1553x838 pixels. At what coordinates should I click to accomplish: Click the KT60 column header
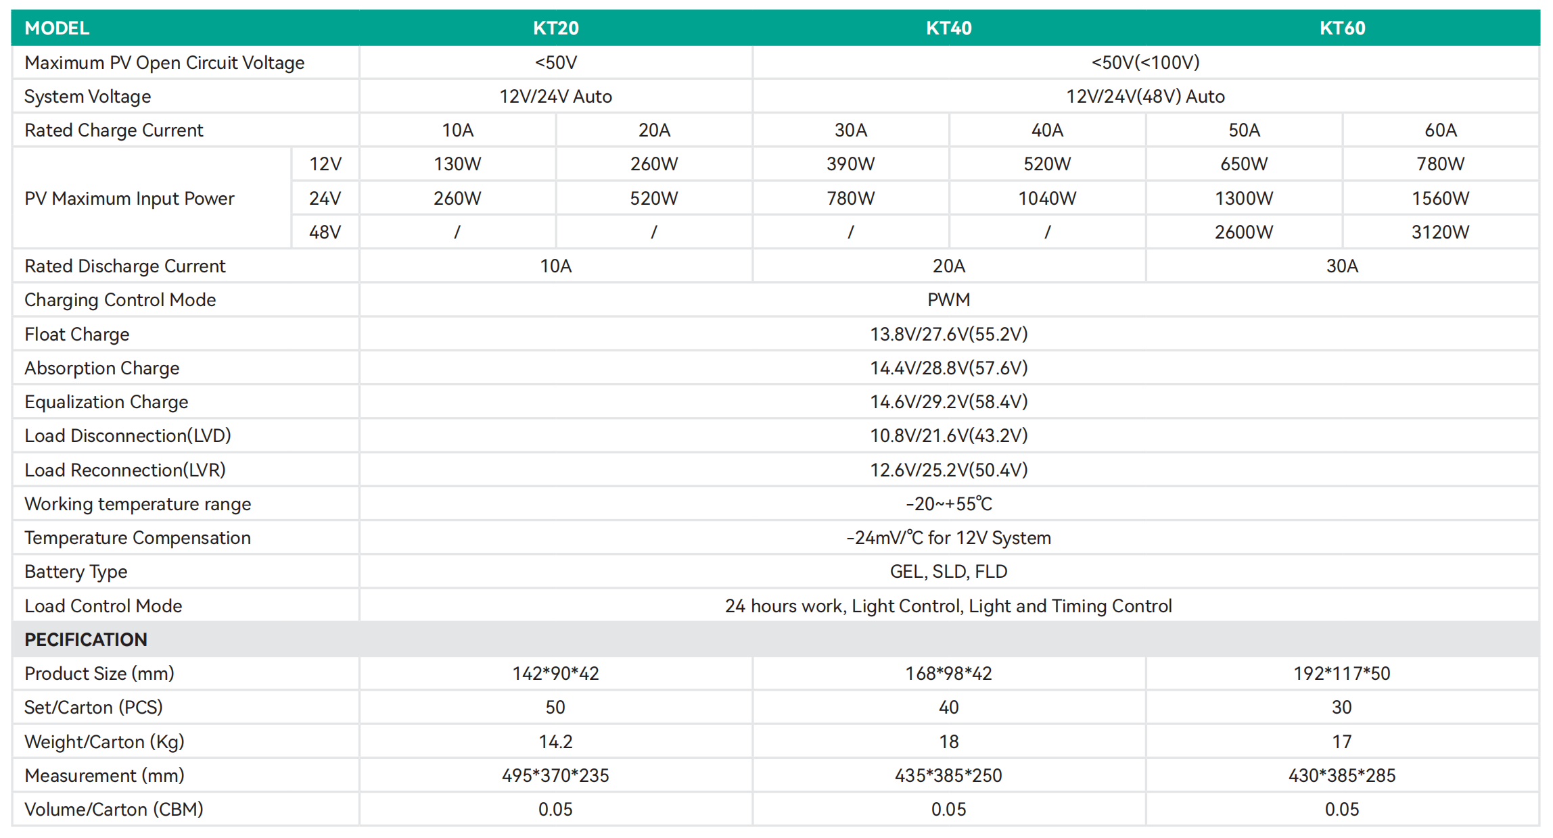[x=1342, y=28]
